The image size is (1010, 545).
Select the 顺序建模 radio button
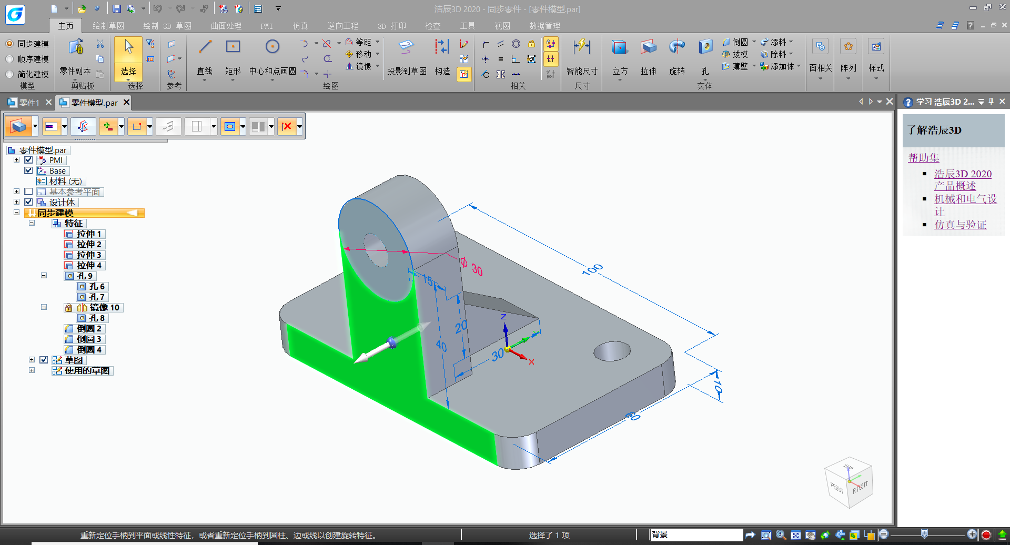point(9,59)
